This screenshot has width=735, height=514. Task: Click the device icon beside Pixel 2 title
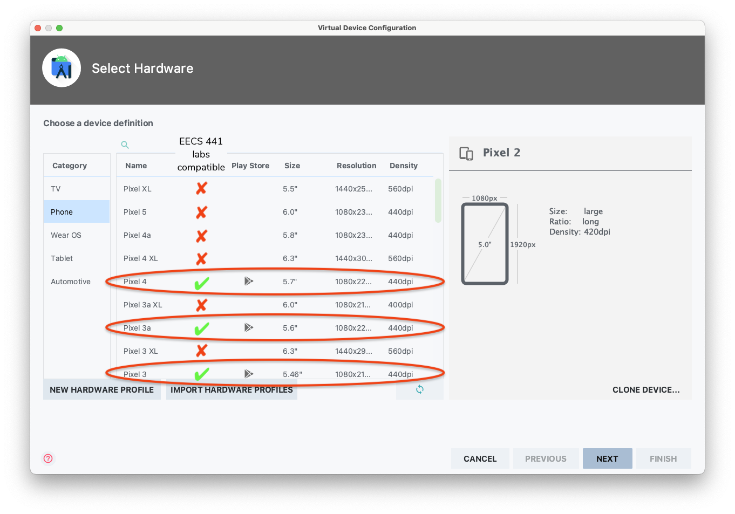(x=466, y=153)
